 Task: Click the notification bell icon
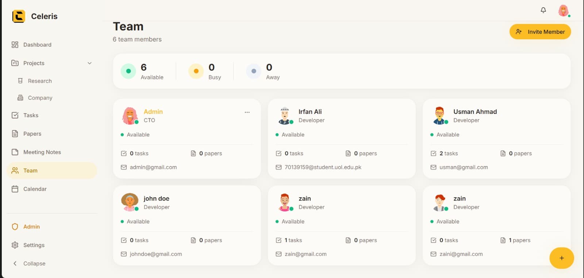point(543,10)
